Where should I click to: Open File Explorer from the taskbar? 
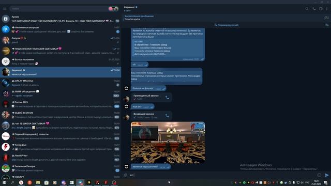tap(38, 182)
